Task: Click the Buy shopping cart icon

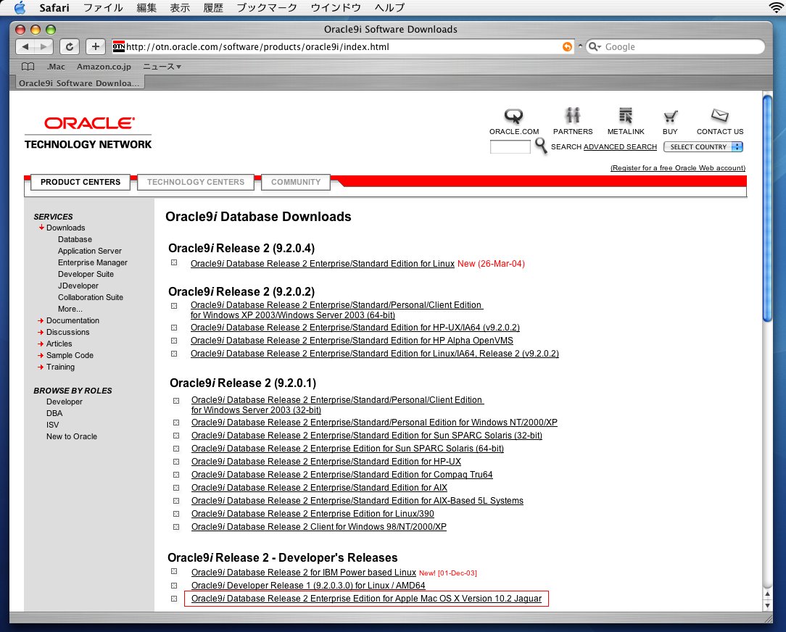Action: pyautogui.click(x=670, y=117)
